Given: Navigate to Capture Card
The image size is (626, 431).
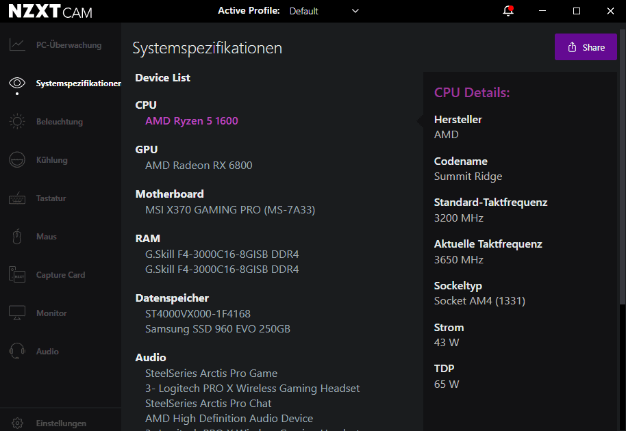Looking at the screenshot, I should coord(61,275).
